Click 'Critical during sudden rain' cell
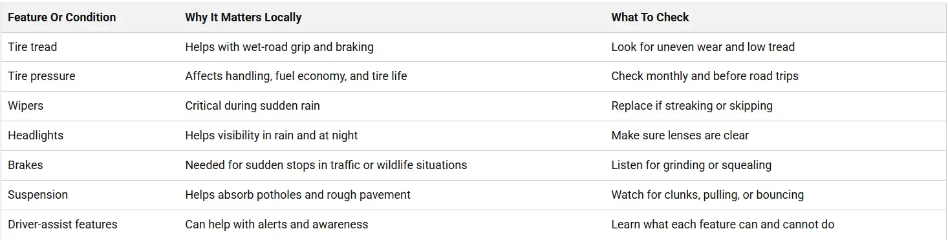 point(252,106)
